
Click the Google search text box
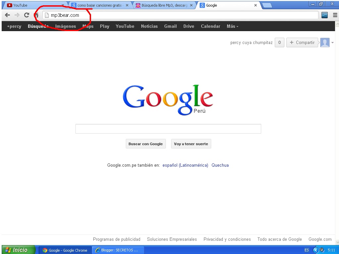pyautogui.click(x=168, y=129)
